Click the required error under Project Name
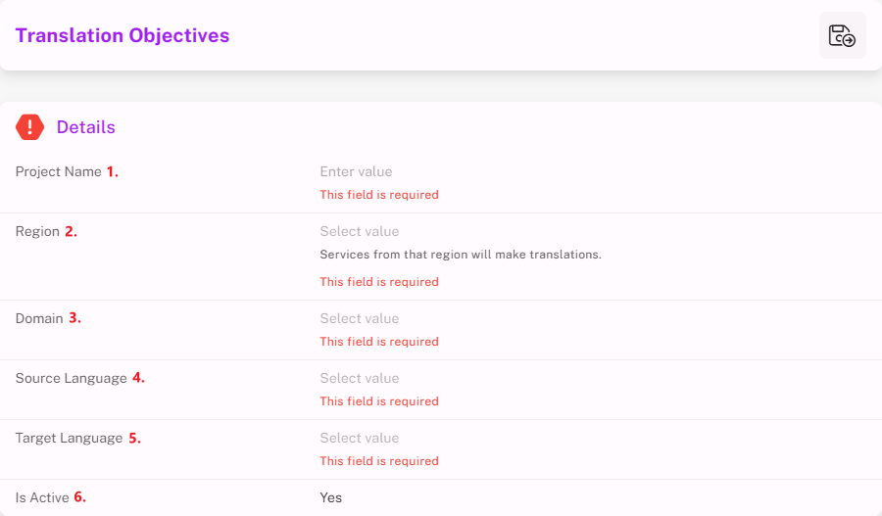The image size is (882, 516). point(379,195)
